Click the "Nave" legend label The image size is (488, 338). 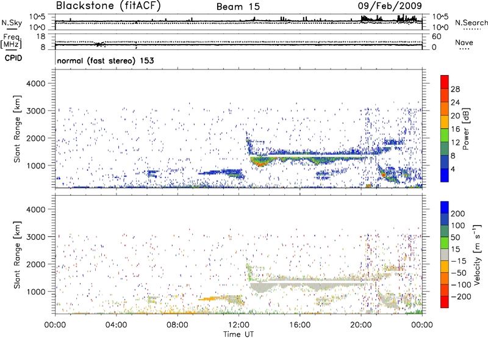click(464, 42)
